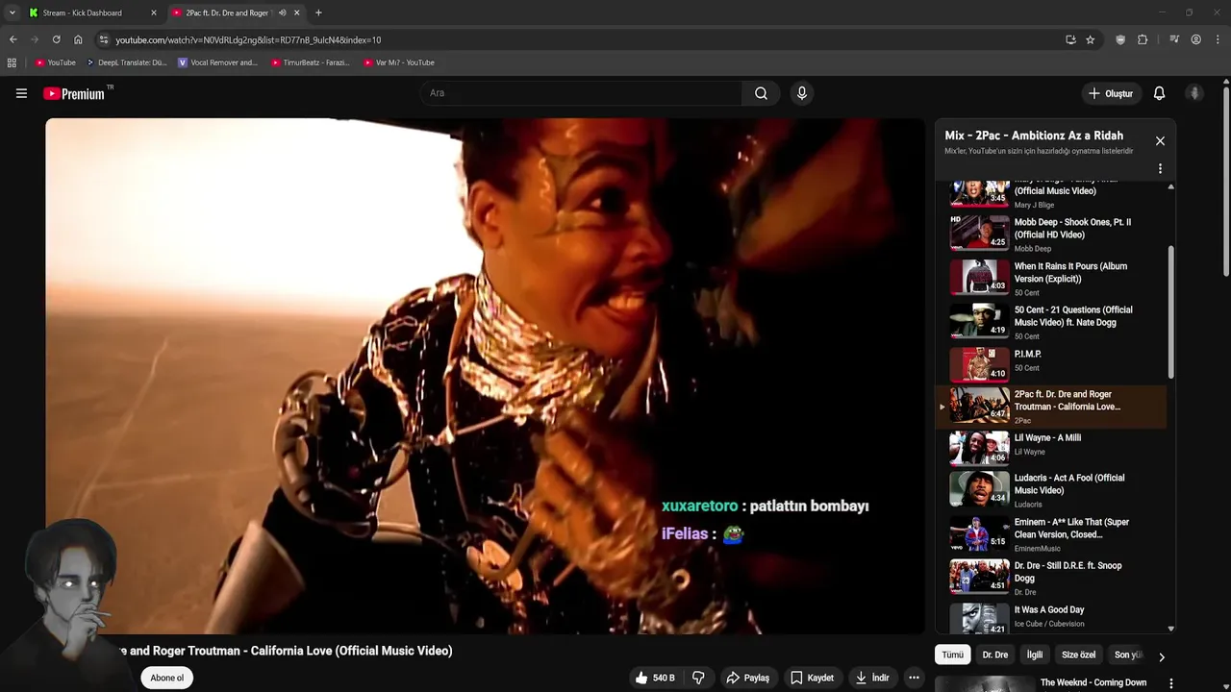Viewport: 1231px width, 692px height.
Task: Open browser home page
Action: tap(78, 39)
